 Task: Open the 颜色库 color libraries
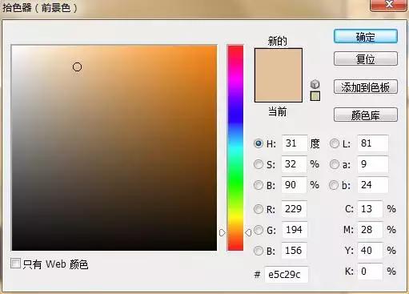(x=366, y=115)
